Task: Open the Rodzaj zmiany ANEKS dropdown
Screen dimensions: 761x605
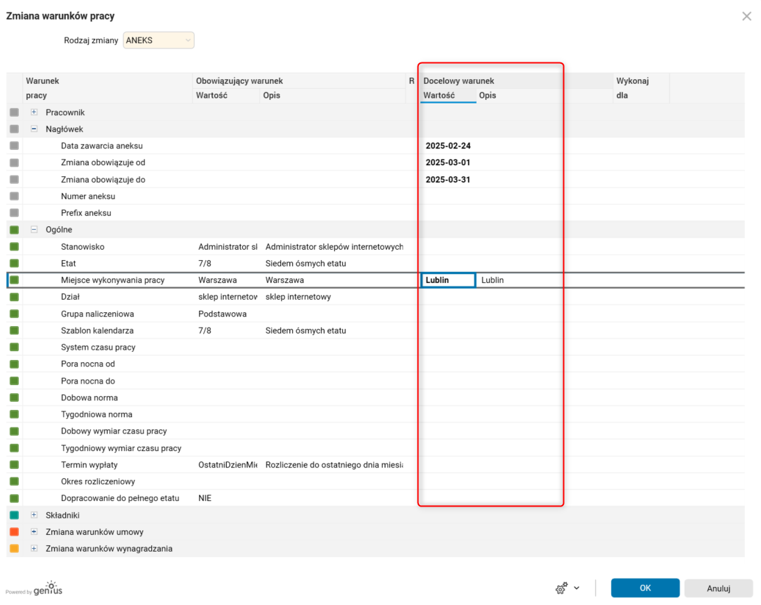Action: pos(159,40)
